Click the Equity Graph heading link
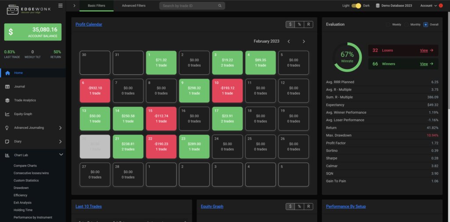450x222 pixels. (x=212, y=207)
